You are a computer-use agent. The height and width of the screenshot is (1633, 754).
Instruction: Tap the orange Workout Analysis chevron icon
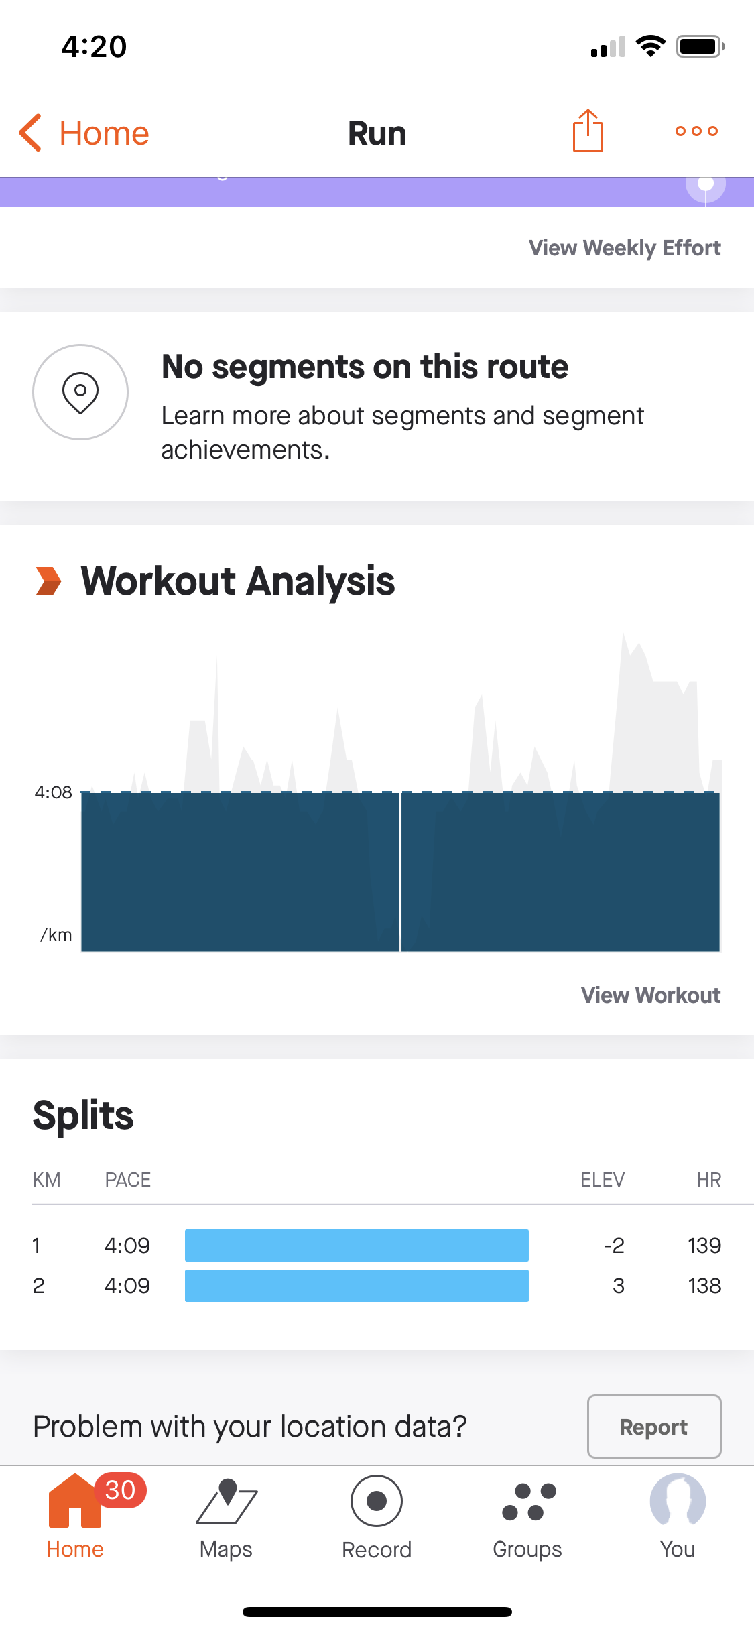tap(48, 581)
